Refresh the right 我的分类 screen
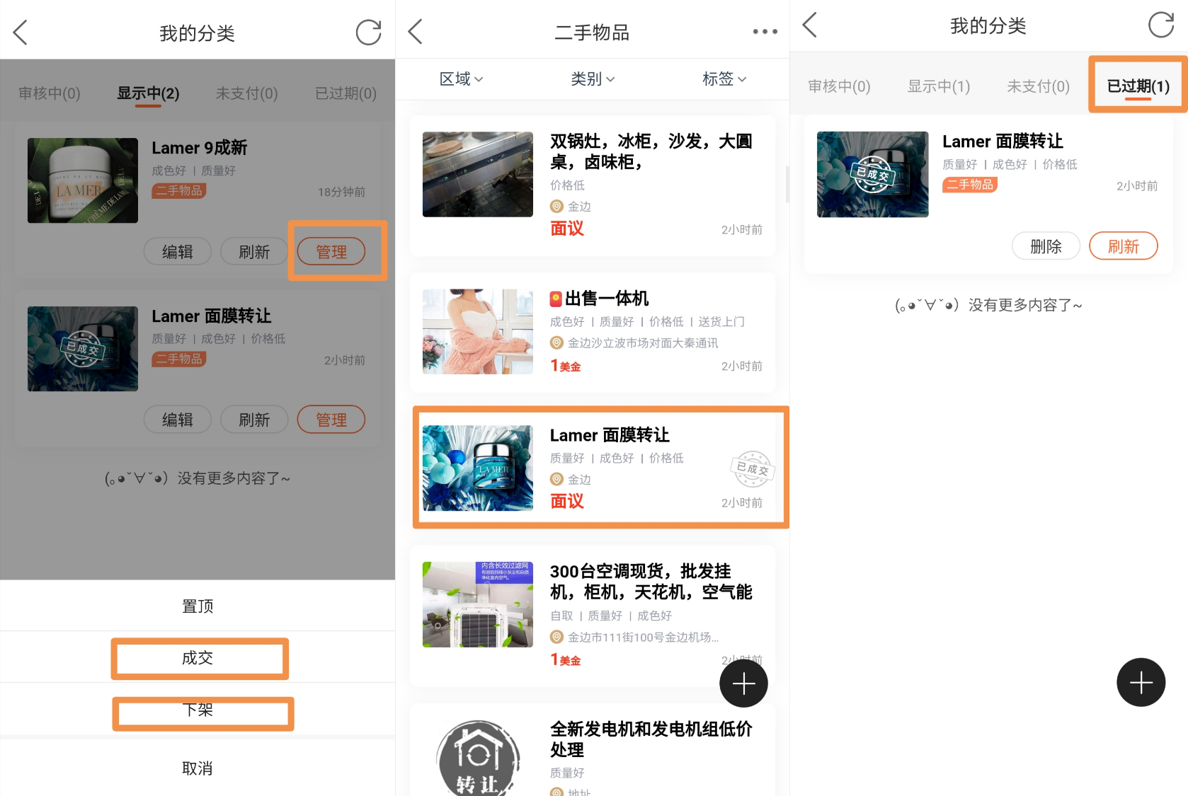 [x=1160, y=25]
